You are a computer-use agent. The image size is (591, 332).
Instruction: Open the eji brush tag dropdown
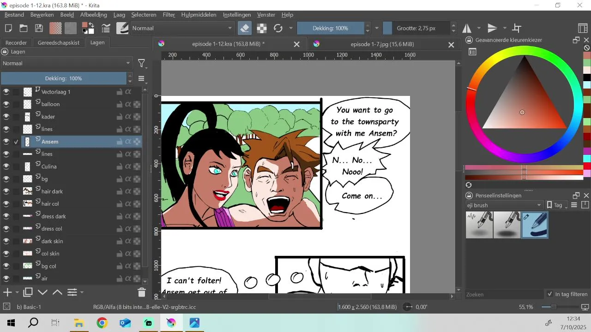(x=504, y=205)
